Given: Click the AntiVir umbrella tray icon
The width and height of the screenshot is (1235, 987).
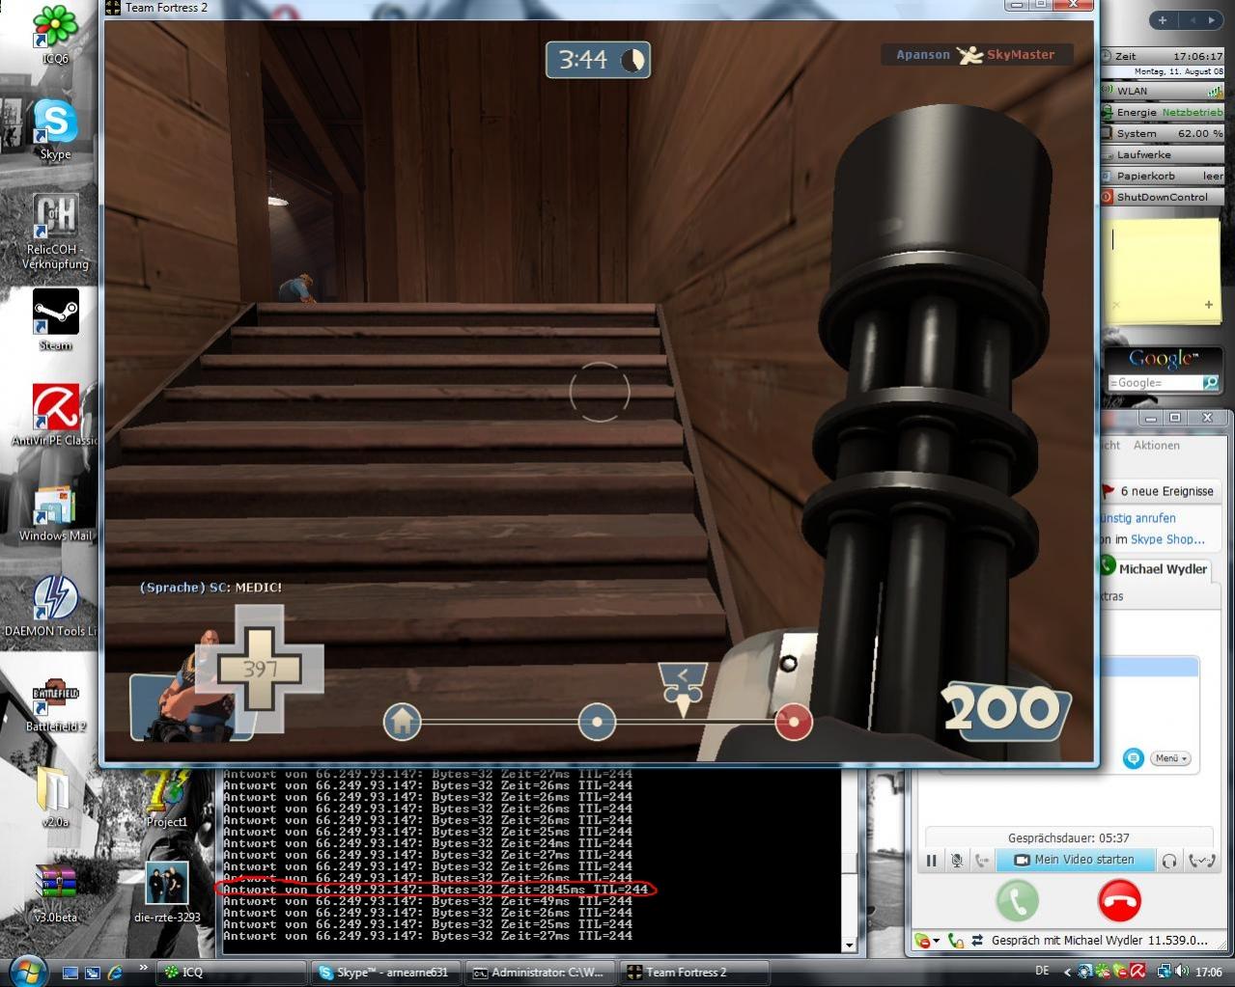Looking at the screenshot, I should (x=1138, y=972).
